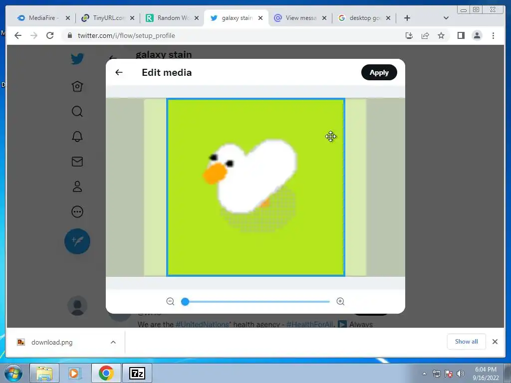Click the network tray icon
Image resolution: width=511 pixels, height=383 pixels.
point(437,374)
